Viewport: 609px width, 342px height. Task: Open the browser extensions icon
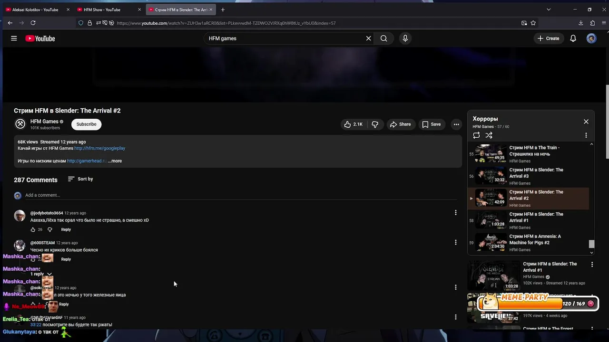(592, 23)
